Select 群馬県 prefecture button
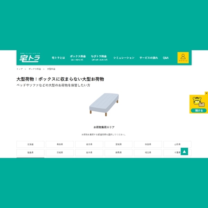Image resolution: width=208 pixels, height=208 pixels. (119, 153)
